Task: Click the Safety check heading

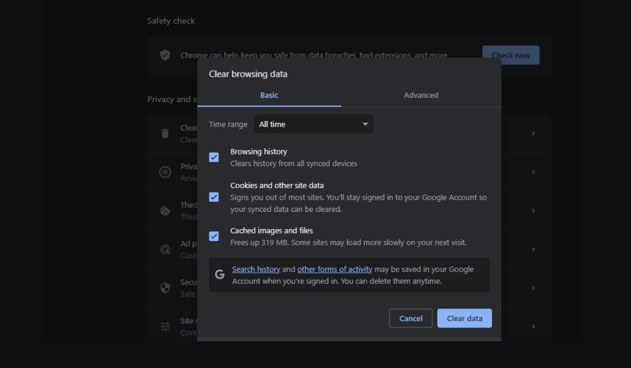Action: (x=171, y=21)
